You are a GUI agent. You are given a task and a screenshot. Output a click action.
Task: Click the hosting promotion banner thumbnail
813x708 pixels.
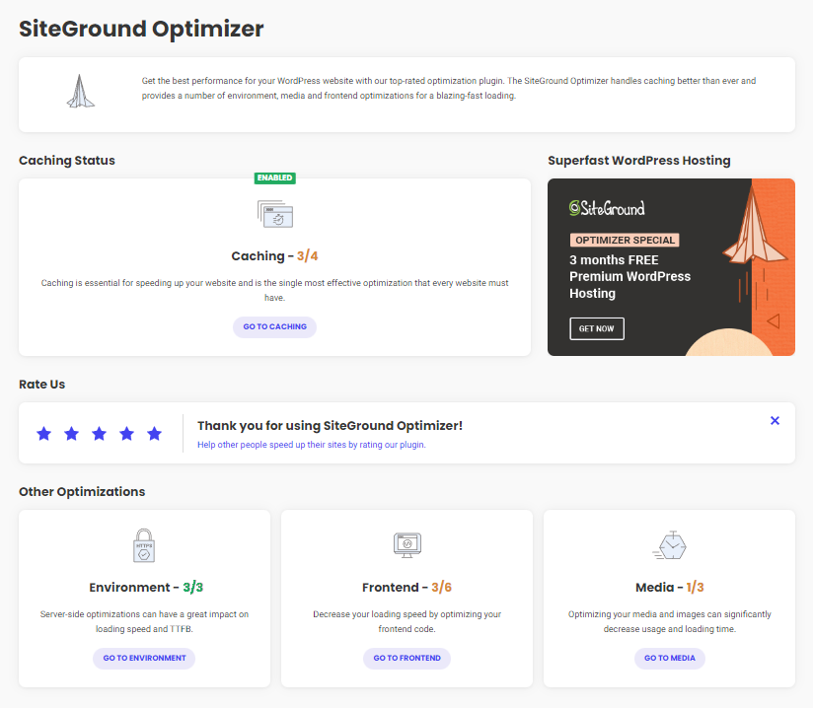tap(671, 266)
